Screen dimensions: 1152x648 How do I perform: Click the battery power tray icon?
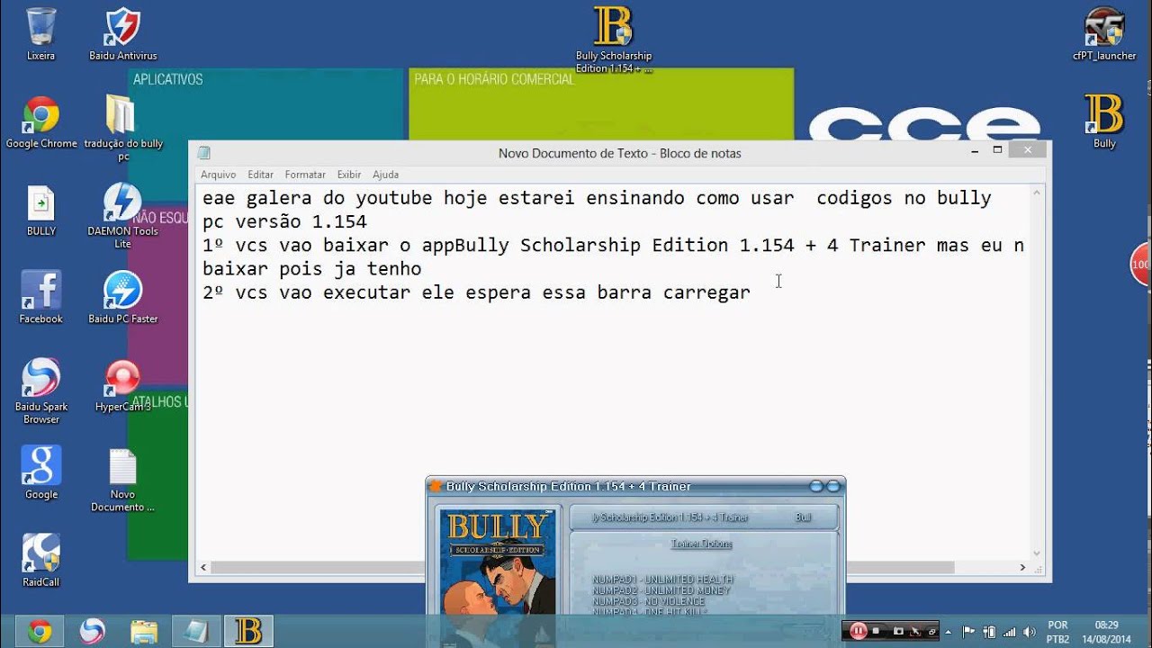[x=990, y=631]
